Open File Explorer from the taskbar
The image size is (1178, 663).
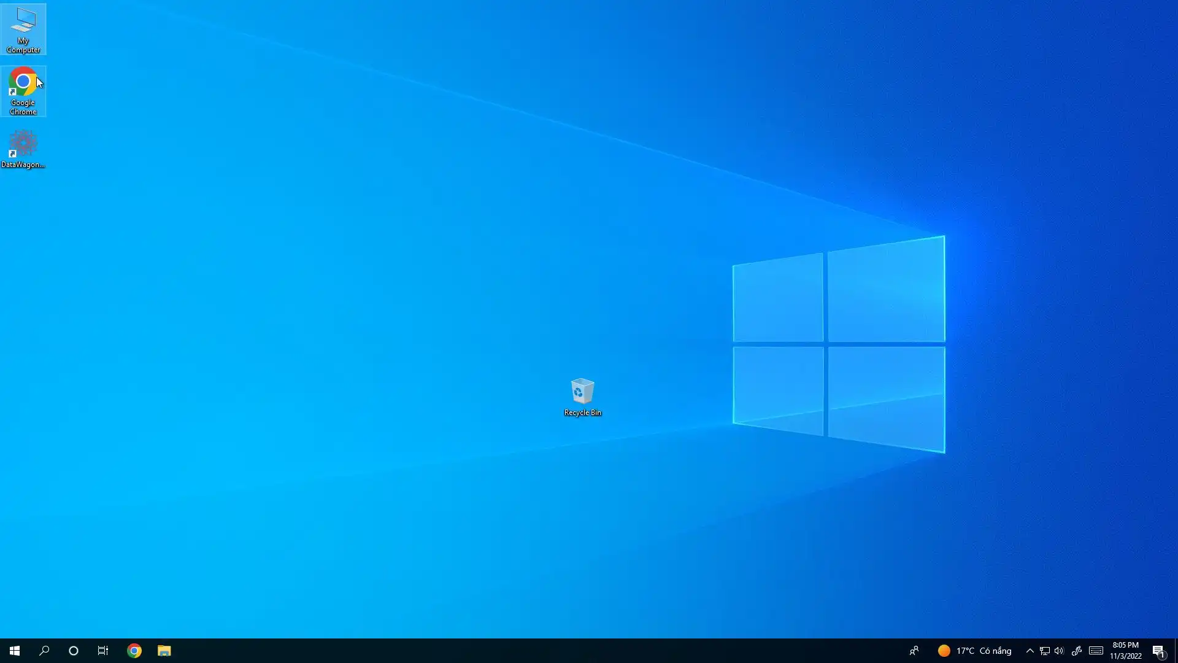[164, 651]
